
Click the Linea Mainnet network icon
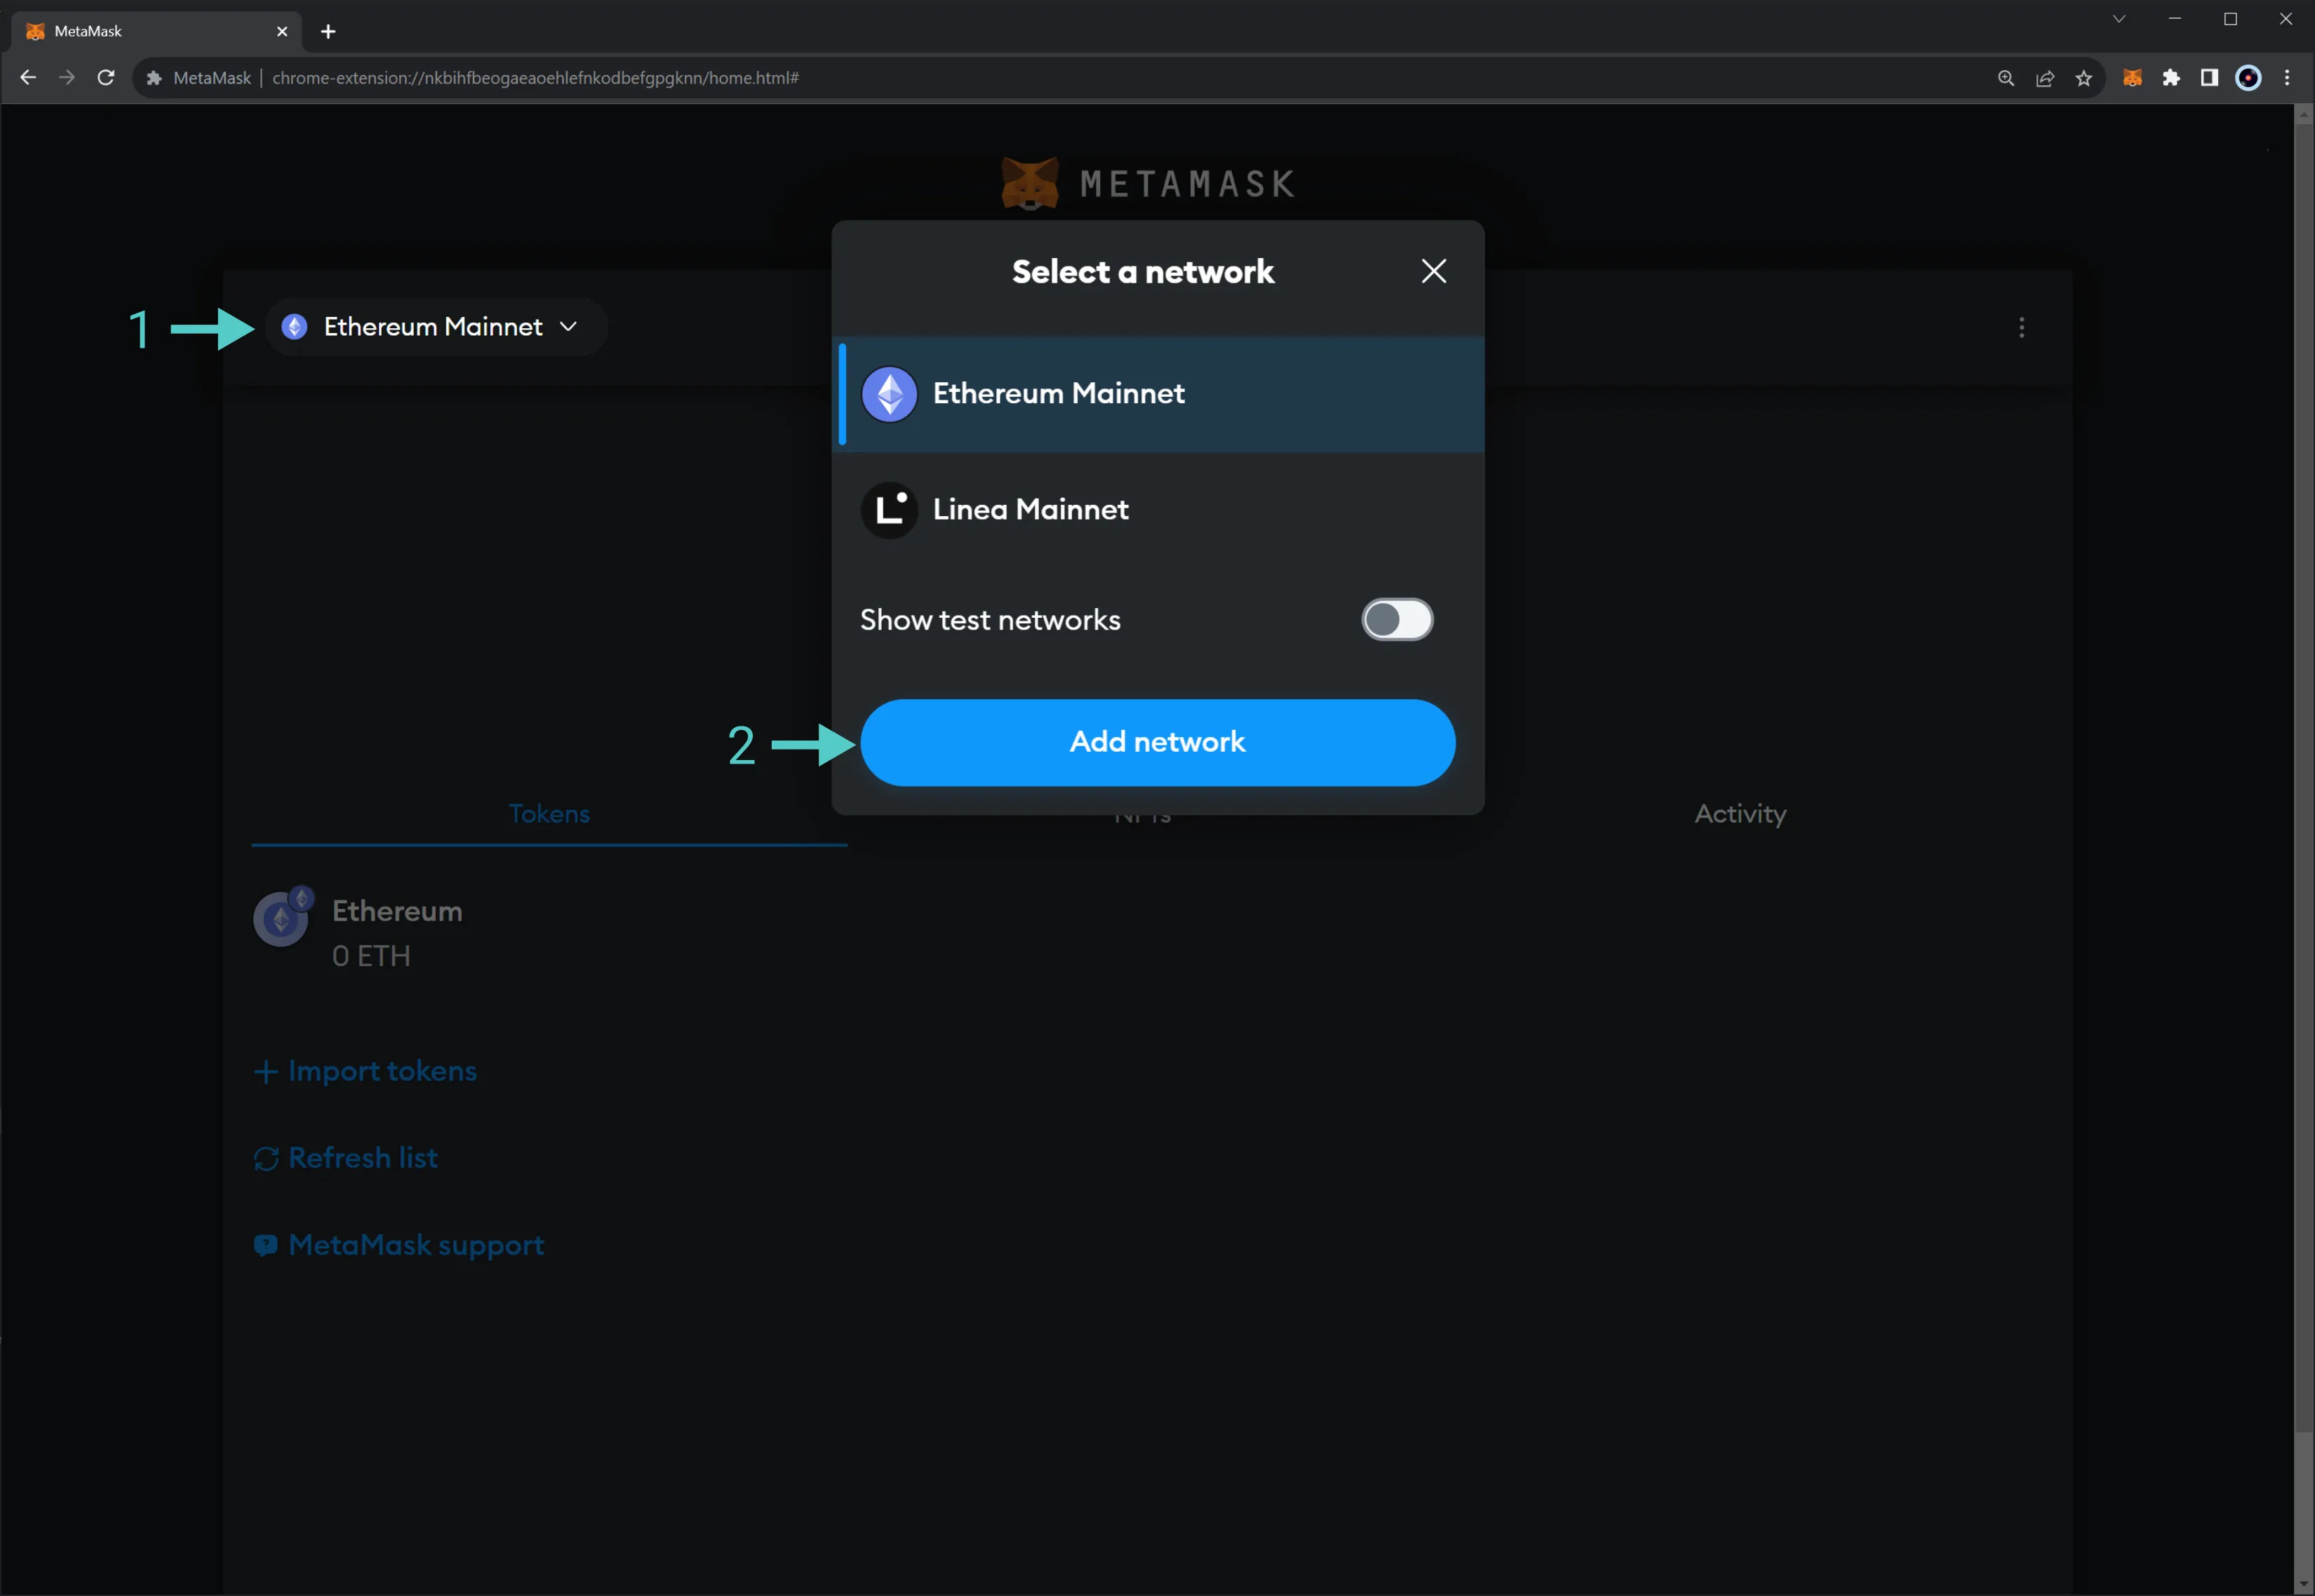[890, 508]
